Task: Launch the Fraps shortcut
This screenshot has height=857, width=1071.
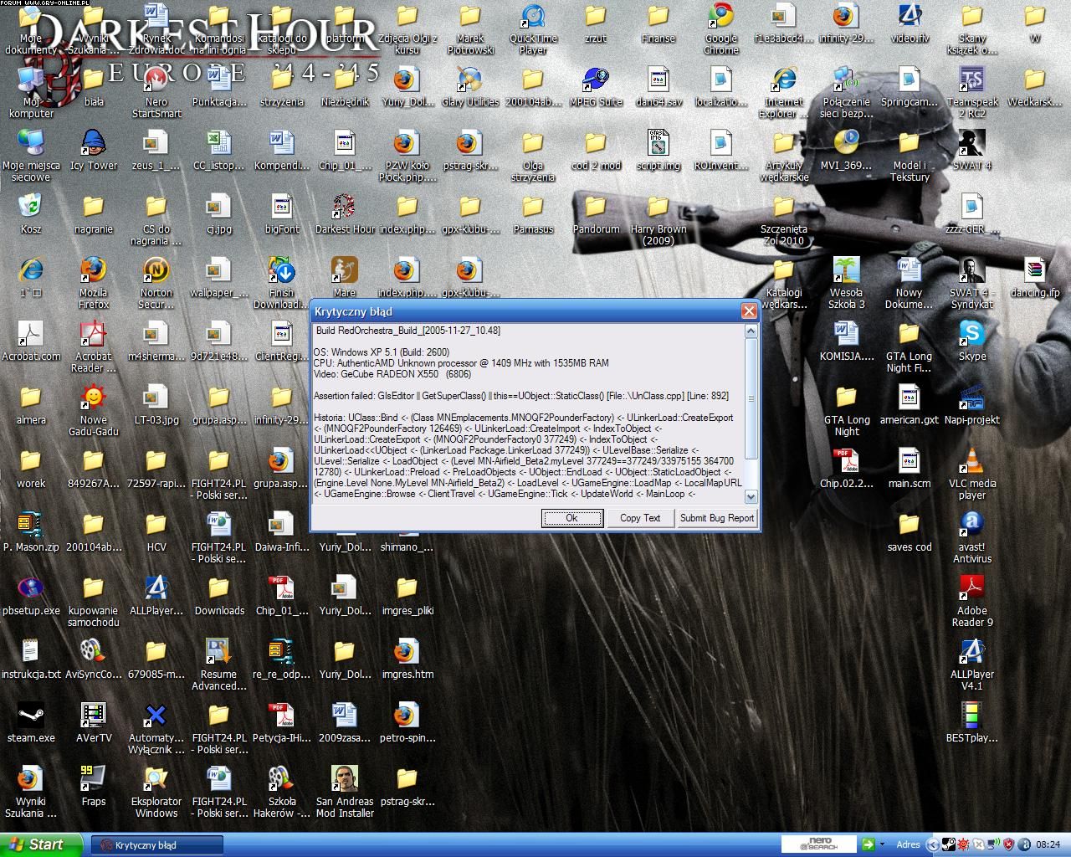Action: [93, 780]
